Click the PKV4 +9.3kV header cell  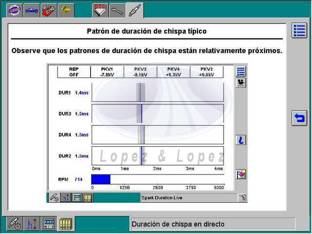tap(174, 72)
